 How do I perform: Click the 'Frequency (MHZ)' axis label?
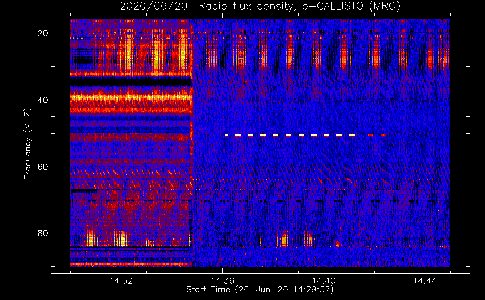(x=27, y=144)
